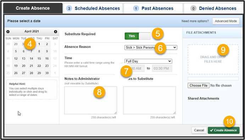Click the Denied Absences count badge
This screenshot has width=245, height=140.
click(x=193, y=8)
